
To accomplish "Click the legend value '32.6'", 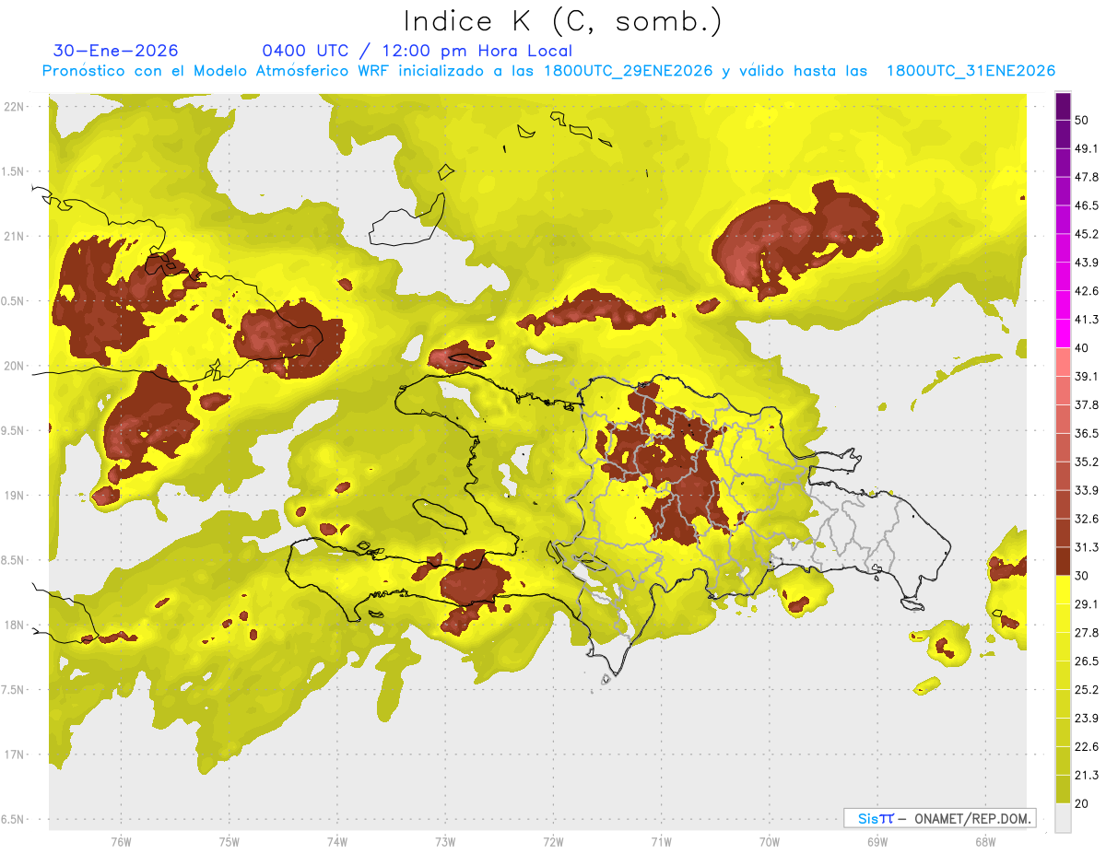I will click(1086, 519).
